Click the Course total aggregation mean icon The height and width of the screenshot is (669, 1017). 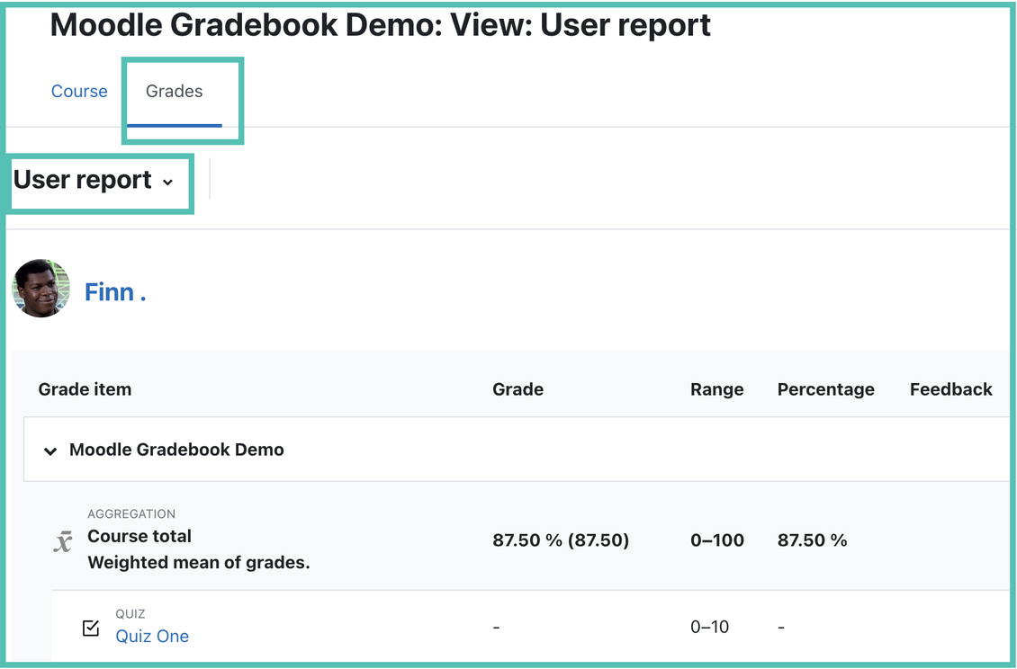tap(63, 540)
